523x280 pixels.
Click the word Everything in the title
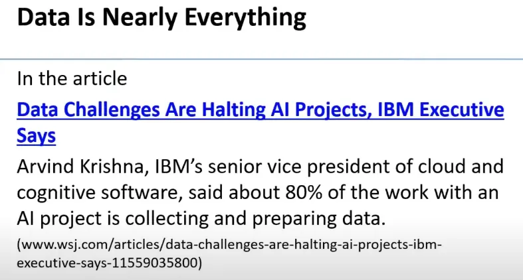tap(245, 18)
